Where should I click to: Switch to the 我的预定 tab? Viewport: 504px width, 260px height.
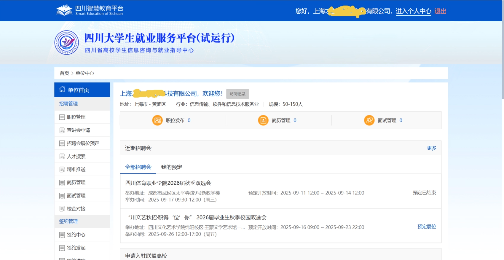[x=171, y=167]
